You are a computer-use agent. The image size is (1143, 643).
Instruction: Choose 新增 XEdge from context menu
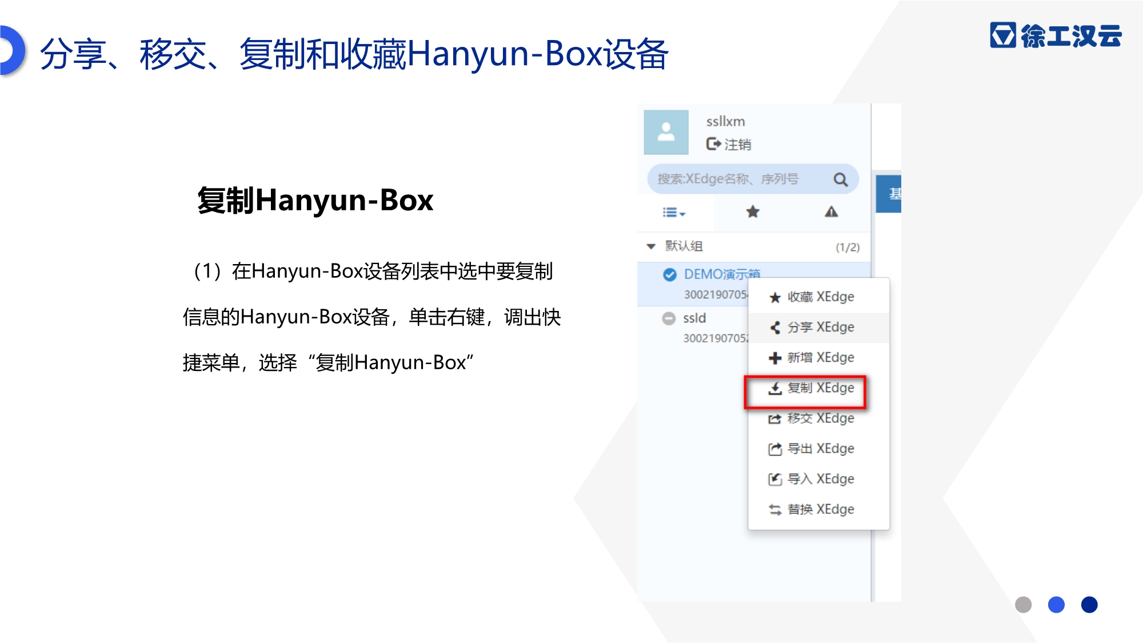pyautogui.click(x=818, y=357)
